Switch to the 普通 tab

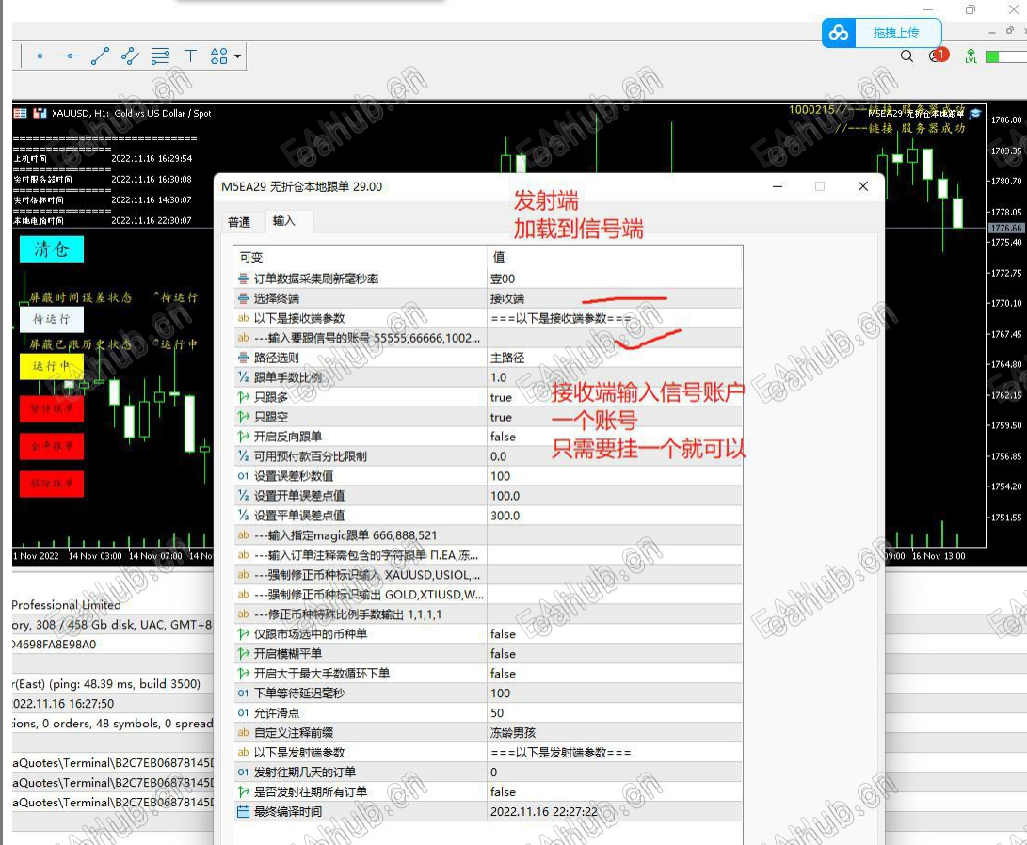click(x=239, y=222)
